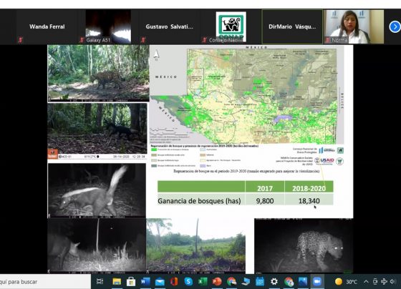Viewport: 401px width, 289px height.
Task: Select the Galaxy A51 participant video
Action: (108, 27)
